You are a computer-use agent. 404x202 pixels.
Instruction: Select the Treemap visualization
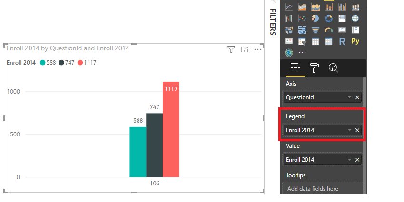[x=342, y=19]
